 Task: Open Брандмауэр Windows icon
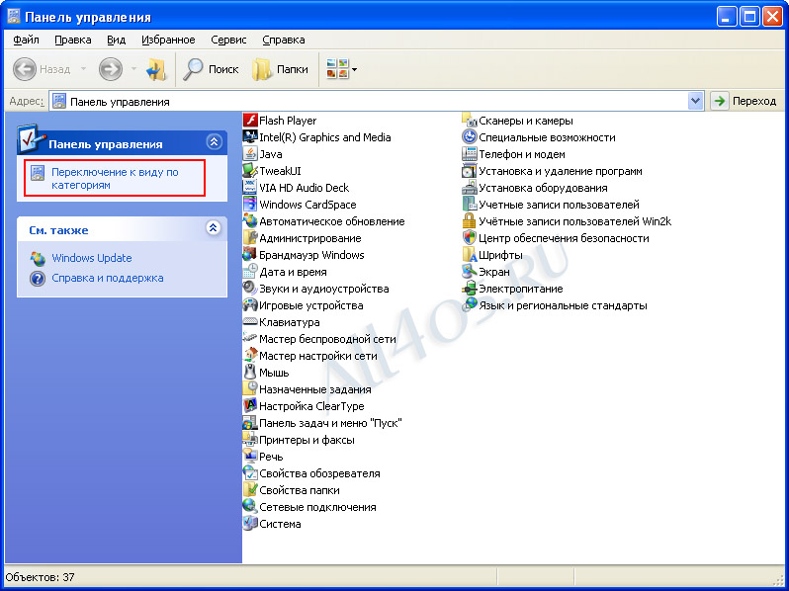click(x=250, y=255)
